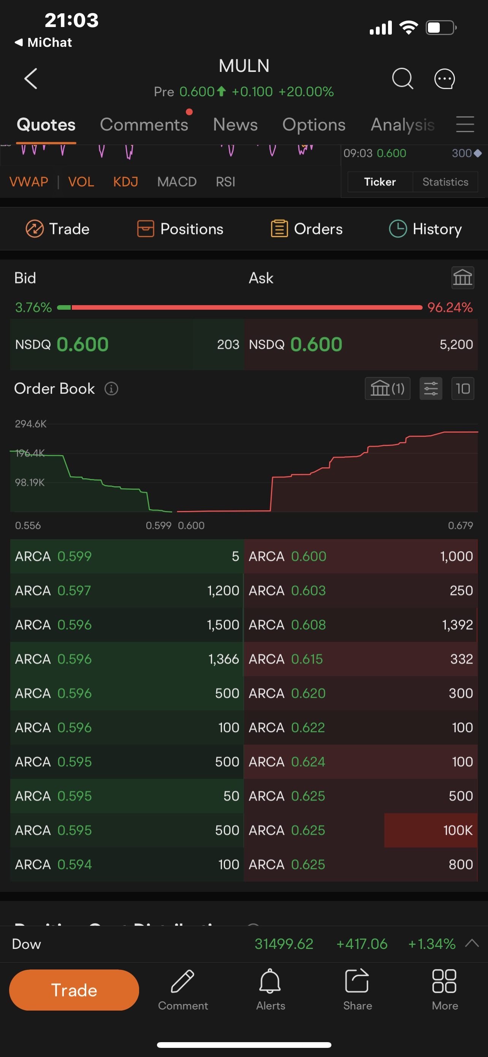Select ARCA ask 0.625 with size 100K
This screenshot has height=1057, width=488.
click(361, 830)
